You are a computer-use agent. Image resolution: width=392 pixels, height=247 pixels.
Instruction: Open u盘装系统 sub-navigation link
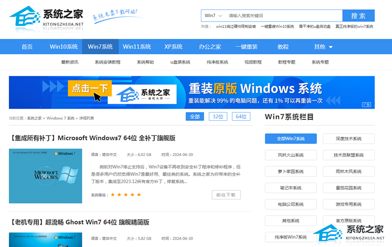tap(180, 62)
